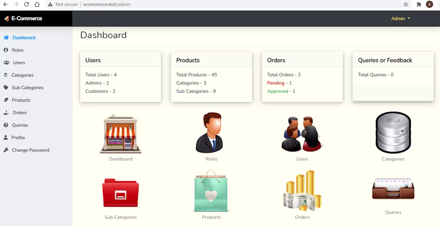
Task: Click the Users label under the people image
Action: tap(302, 159)
